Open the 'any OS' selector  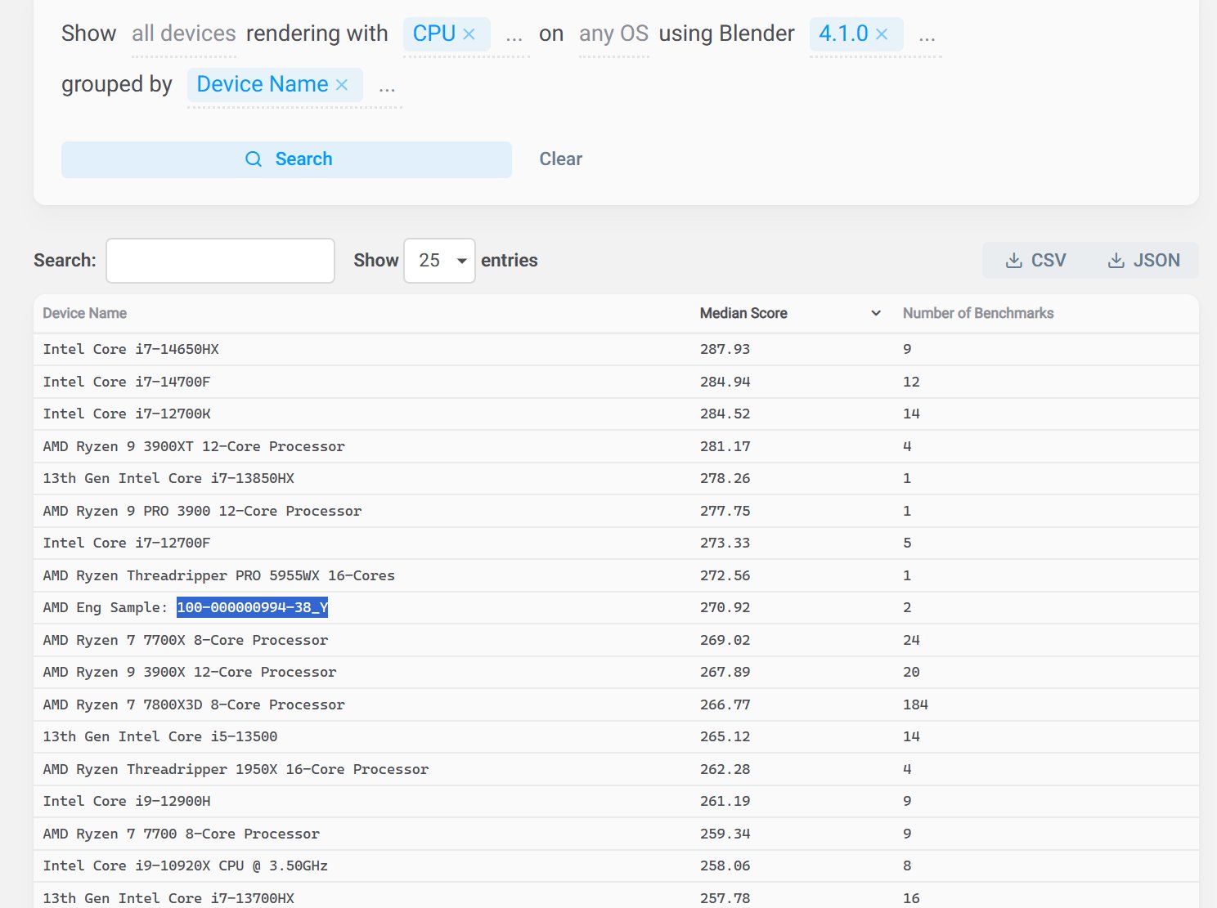coord(613,34)
